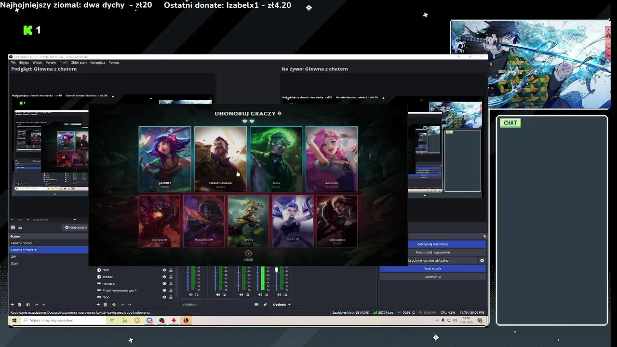Open the Pomoc menu
Screen dimensions: 617x347
coord(114,63)
